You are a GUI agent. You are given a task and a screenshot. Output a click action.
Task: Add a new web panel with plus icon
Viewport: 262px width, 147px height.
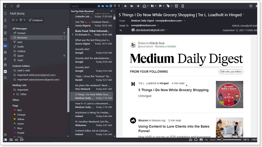[x=5, y=78]
